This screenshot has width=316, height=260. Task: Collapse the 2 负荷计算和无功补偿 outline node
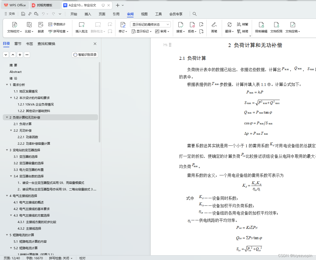(x=7, y=117)
